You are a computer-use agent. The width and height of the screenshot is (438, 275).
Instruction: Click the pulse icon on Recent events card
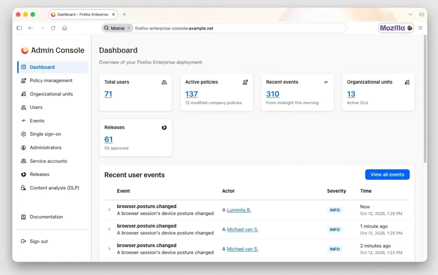326,82
